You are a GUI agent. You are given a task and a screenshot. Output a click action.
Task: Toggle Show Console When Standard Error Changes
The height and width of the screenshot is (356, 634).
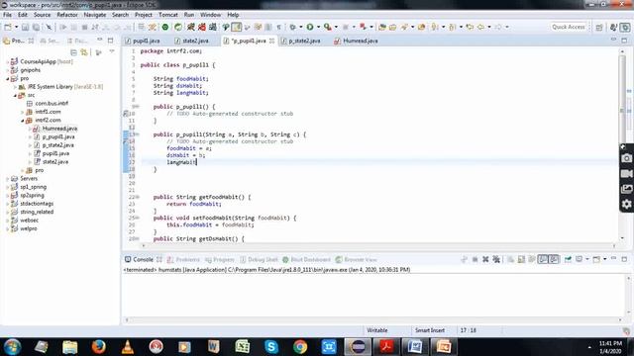554,259
